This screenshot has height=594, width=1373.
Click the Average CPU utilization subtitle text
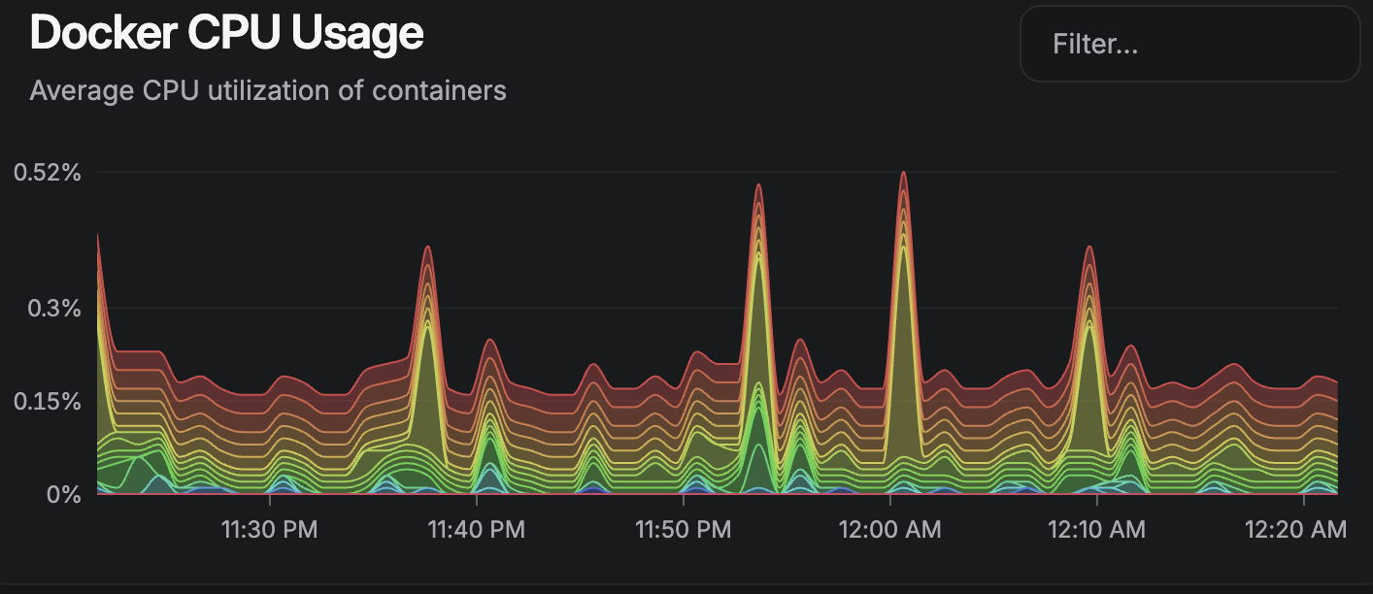pyautogui.click(x=268, y=90)
